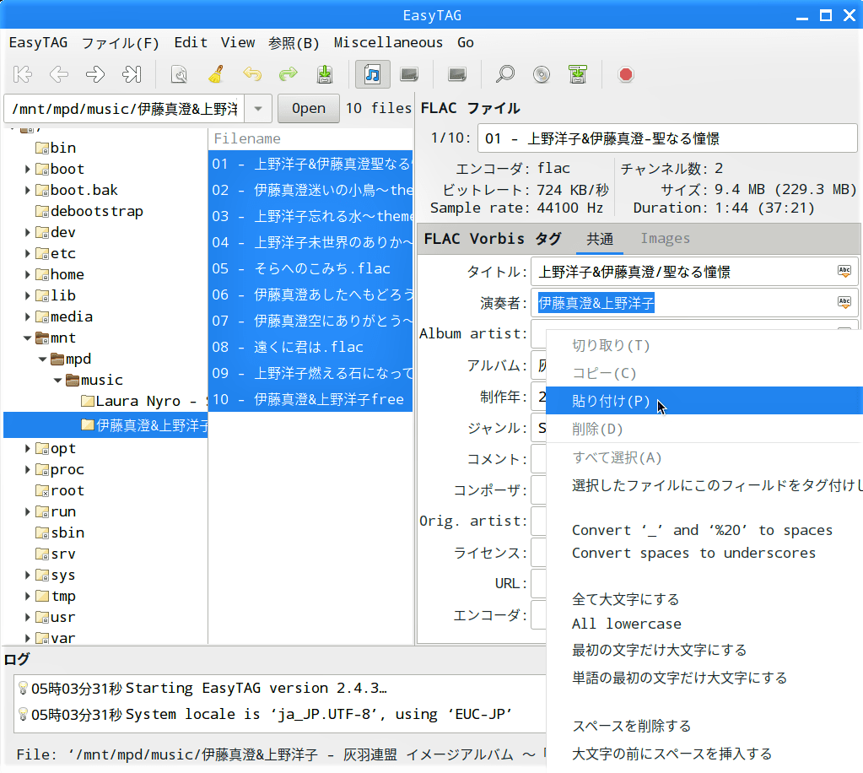Select Convert '_' and '%20' to spaces
Screen dimensions: 863x773
(x=702, y=530)
